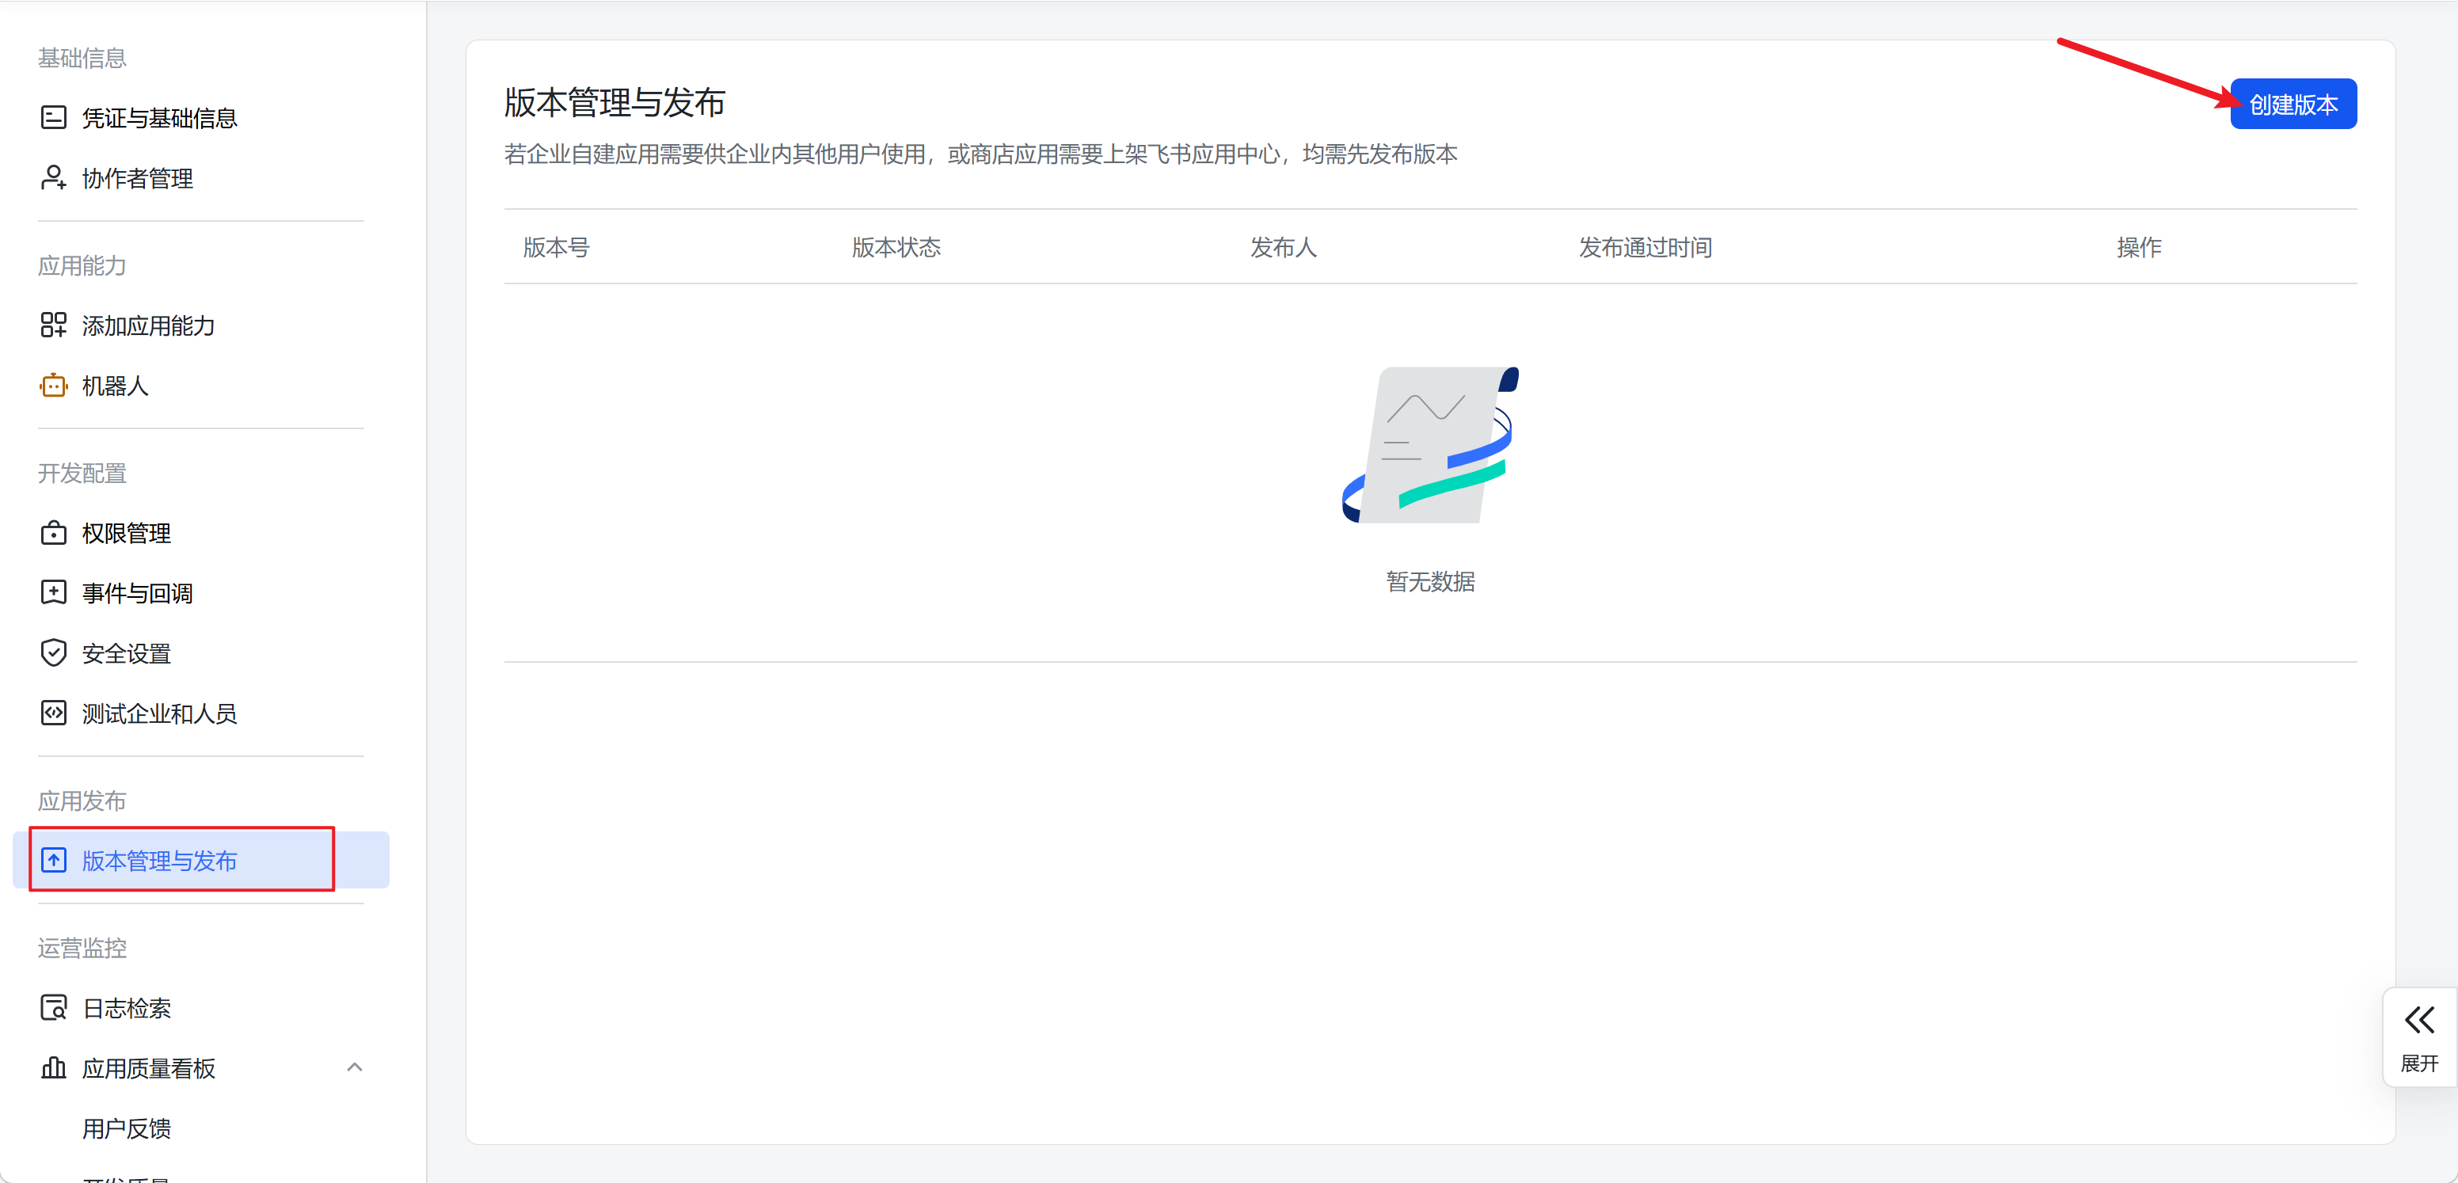Go to 权限管理 page
Screen dimensions: 2458x1183
click(127, 532)
